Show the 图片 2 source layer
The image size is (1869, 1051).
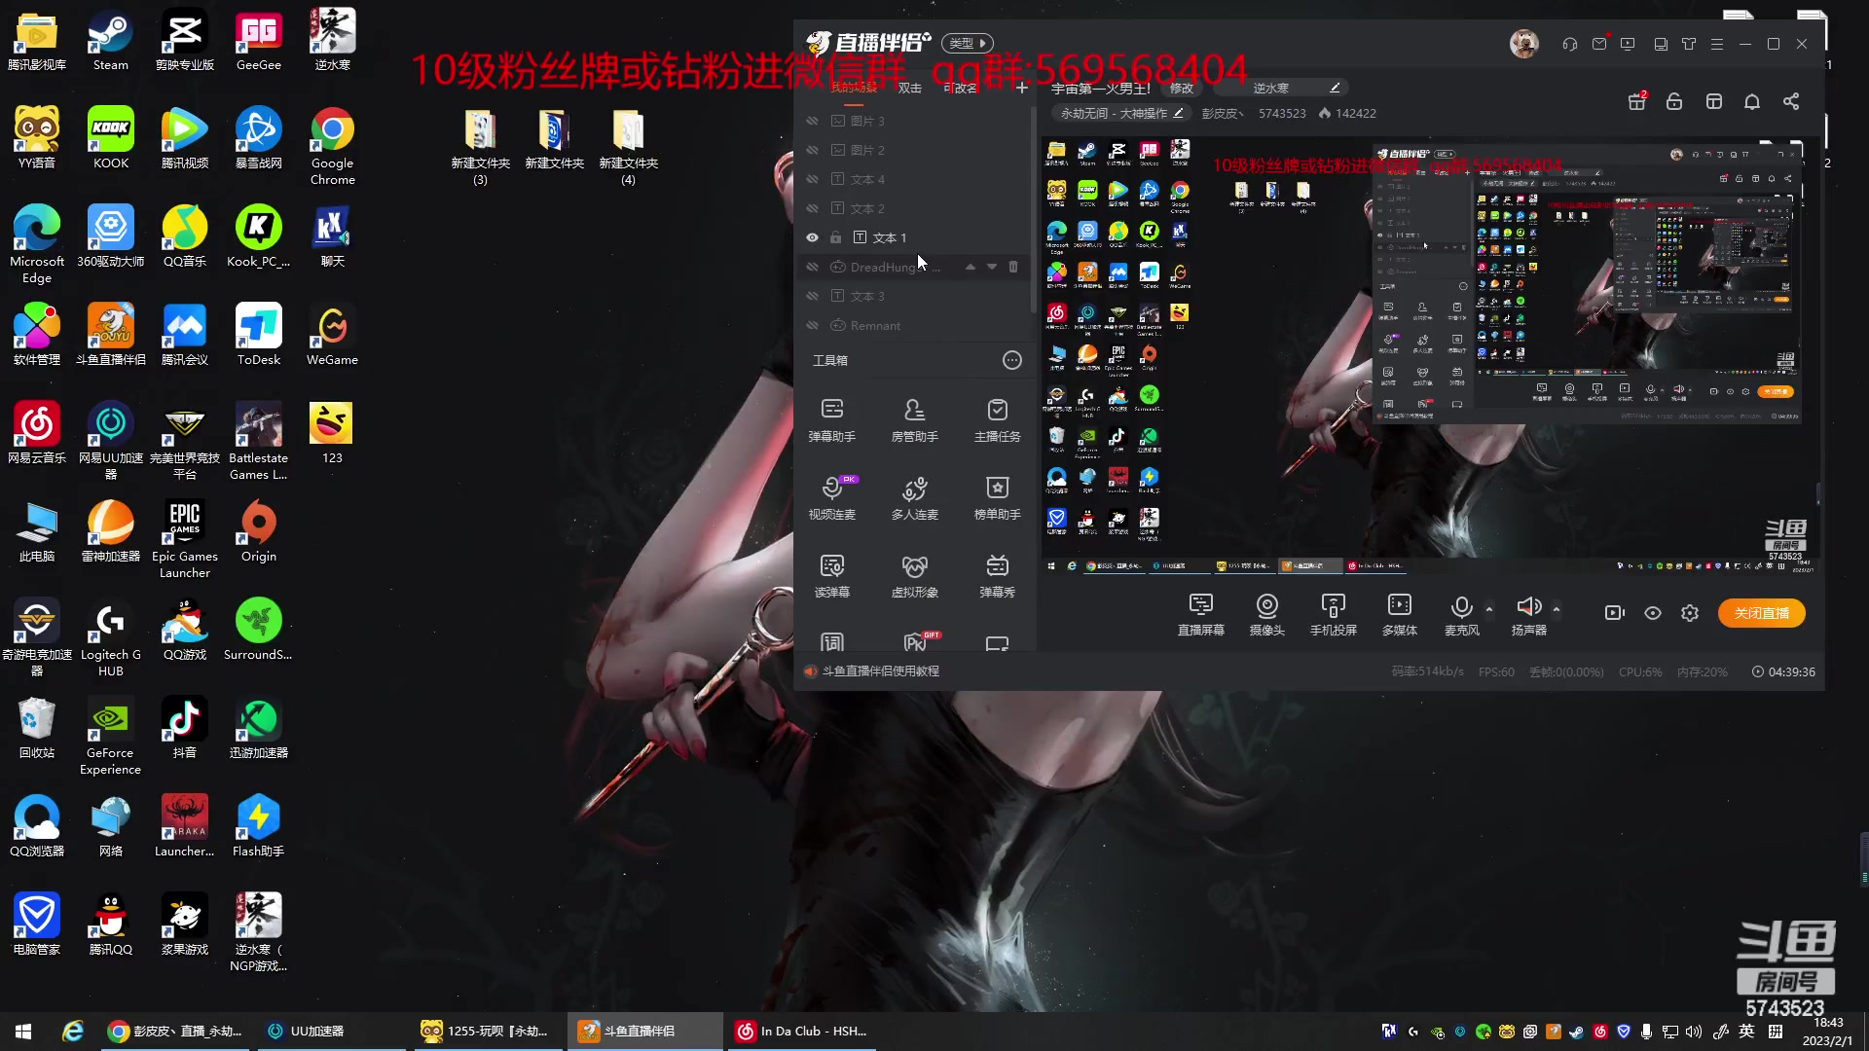coord(812,150)
